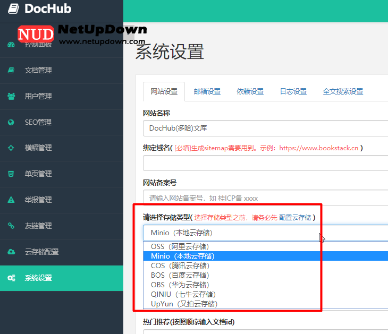Open SEO管理 in the sidebar
The height and width of the screenshot is (334, 388).
point(62,122)
